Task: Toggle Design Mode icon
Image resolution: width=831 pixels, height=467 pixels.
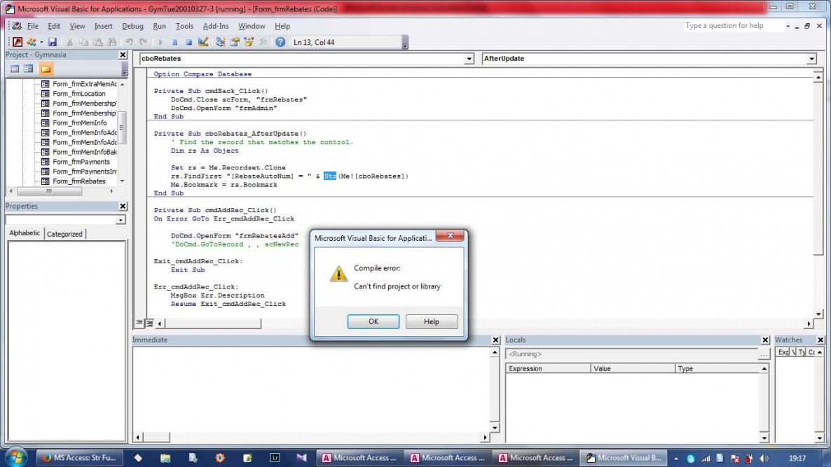Action: pos(203,42)
